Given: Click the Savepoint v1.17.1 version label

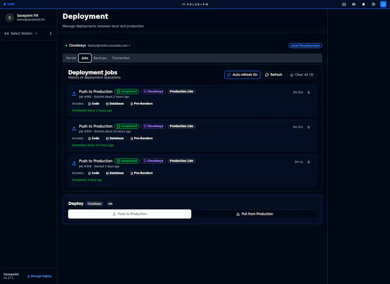Looking at the screenshot, I should point(11,276).
